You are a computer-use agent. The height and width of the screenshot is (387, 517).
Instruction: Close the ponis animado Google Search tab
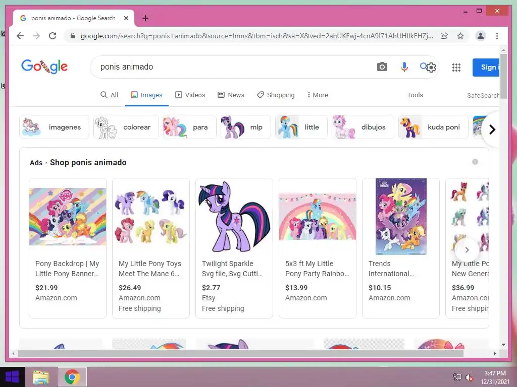click(x=126, y=18)
